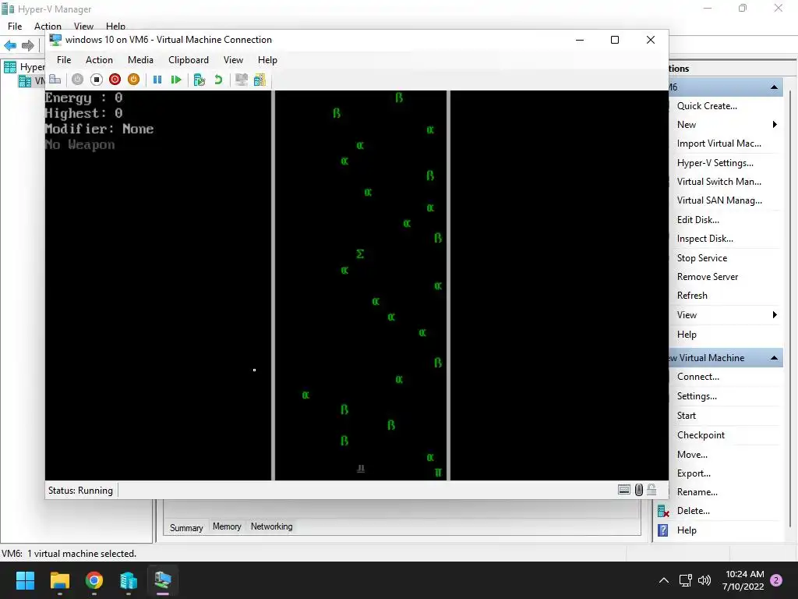Refresh the server view

click(x=692, y=296)
